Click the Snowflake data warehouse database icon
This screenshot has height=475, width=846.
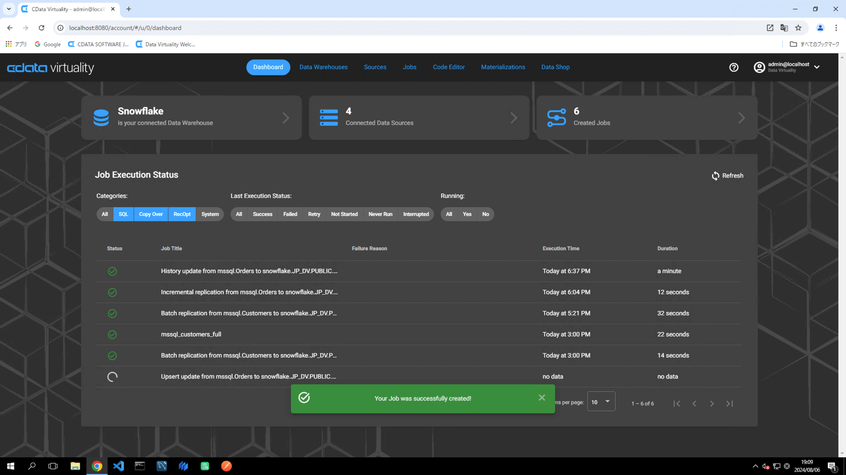click(101, 118)
